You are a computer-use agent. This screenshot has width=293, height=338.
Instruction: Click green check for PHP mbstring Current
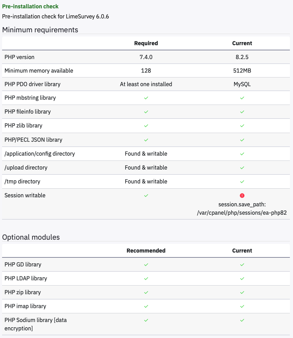click(242, 98)
